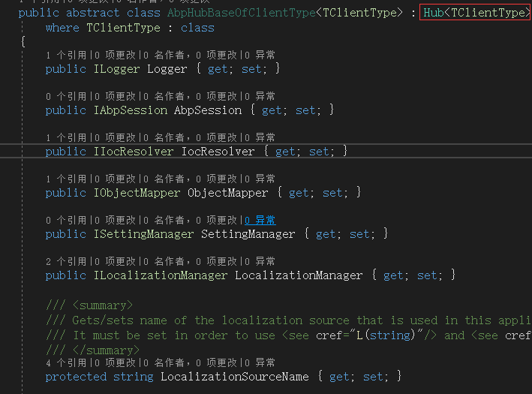532x394 pixels.
Task: Click the 'protected' keyword
Action: pyautogui.click(x=76, y=377)
